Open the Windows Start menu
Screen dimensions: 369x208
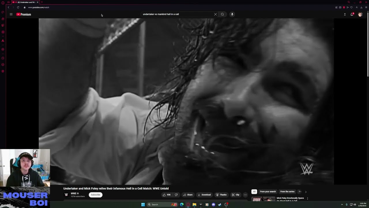(x=143, y=205)
